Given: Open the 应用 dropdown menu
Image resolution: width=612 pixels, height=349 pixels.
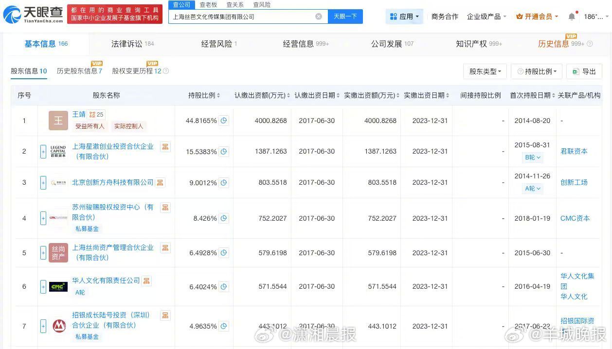Looking at the screenshot, I should click(x=405, y=17).
